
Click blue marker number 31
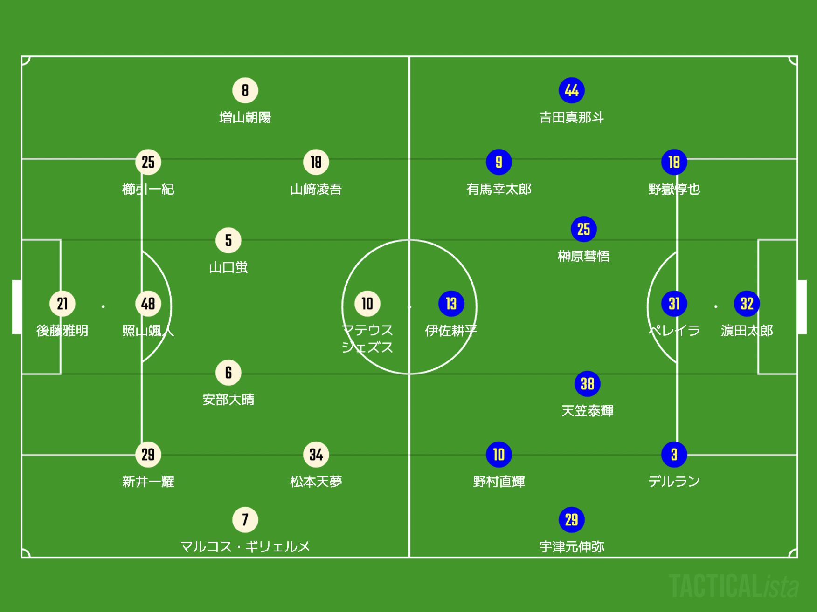pos(674,304)
